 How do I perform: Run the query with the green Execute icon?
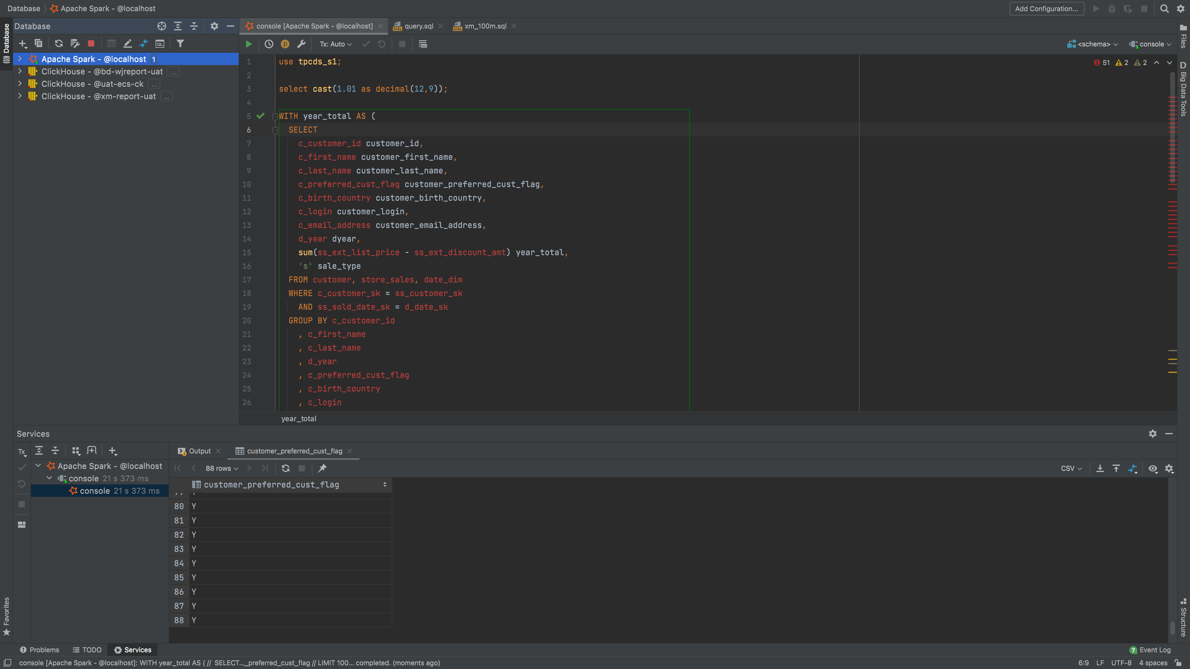249,44
